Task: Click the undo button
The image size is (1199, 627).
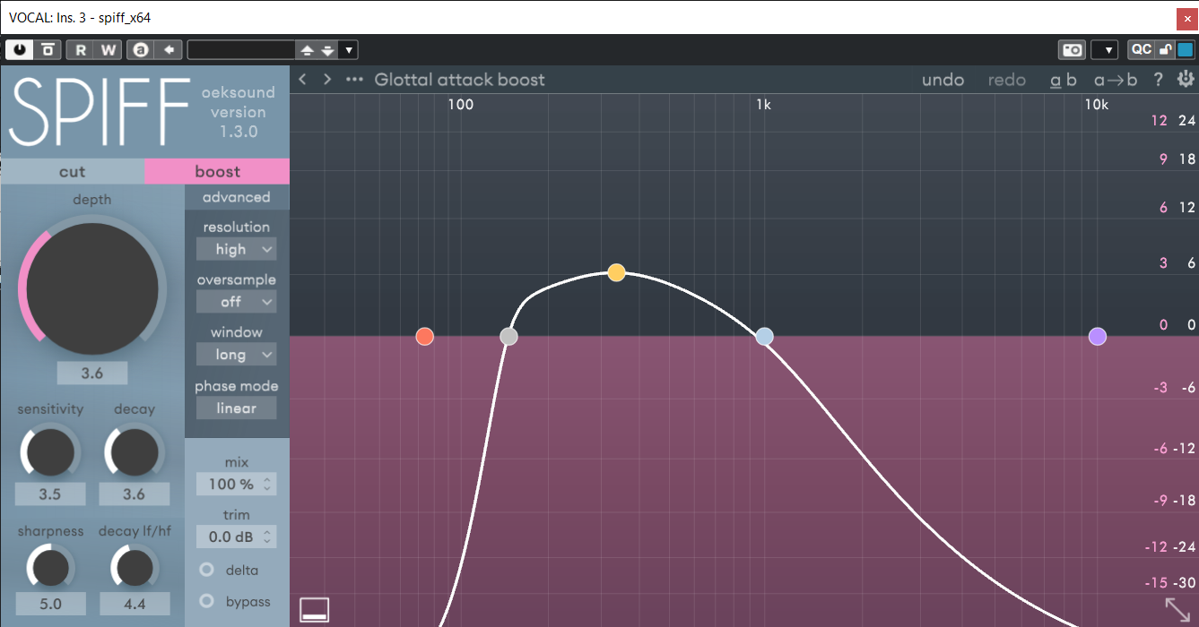Action: click(x=943, y=80)
